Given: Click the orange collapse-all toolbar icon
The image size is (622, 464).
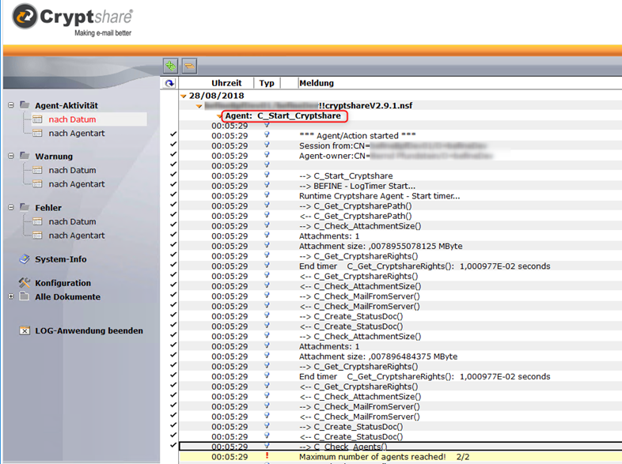Looking at the screenshot, I should tap(189, 66).
